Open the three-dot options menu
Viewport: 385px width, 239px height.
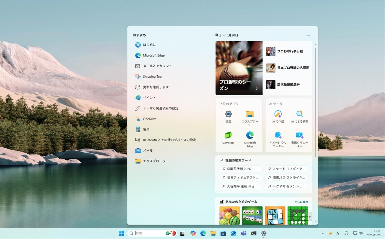click(308, 35)
